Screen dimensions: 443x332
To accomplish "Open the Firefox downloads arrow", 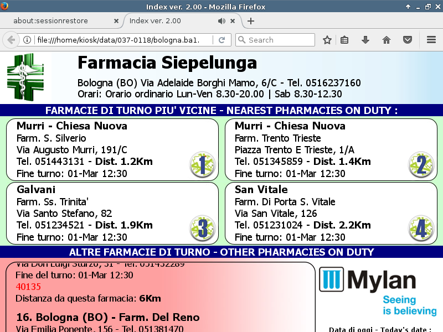I will [x=365, y=40].
